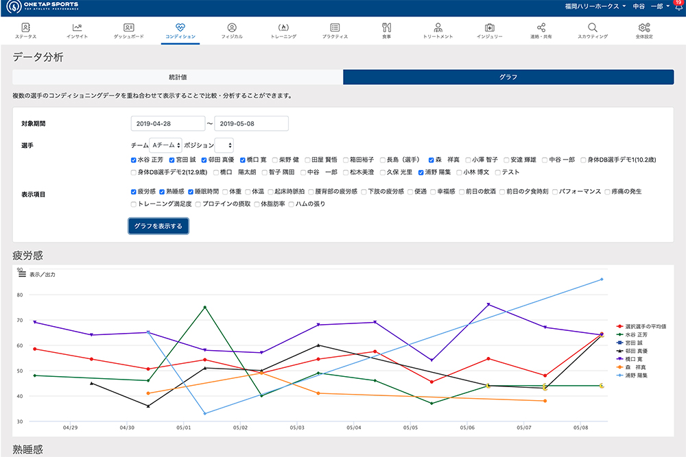Image resolution: width=686 pixels, height=457 pixels.
Task: Switch to the 統計値 tab
Action: pos(178,77)
